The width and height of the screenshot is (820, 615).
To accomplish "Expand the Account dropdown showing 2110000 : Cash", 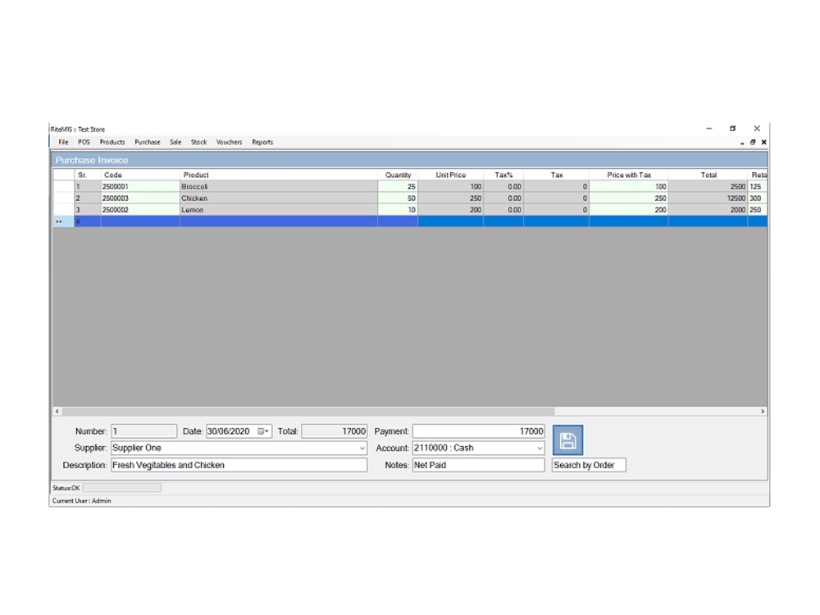I will coord(539,448).
